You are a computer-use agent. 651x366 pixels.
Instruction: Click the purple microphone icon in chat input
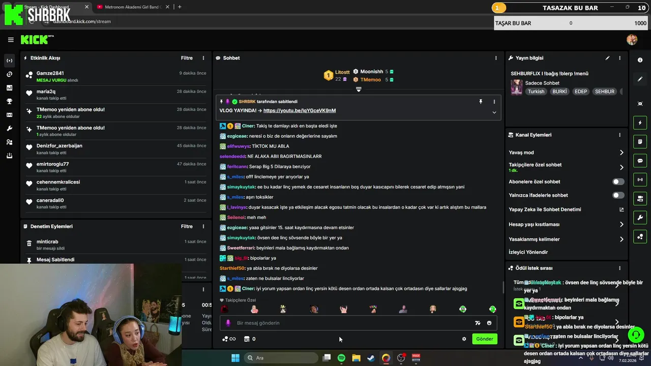click(228, 323)
